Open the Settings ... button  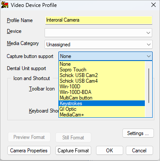click(138, 133)
